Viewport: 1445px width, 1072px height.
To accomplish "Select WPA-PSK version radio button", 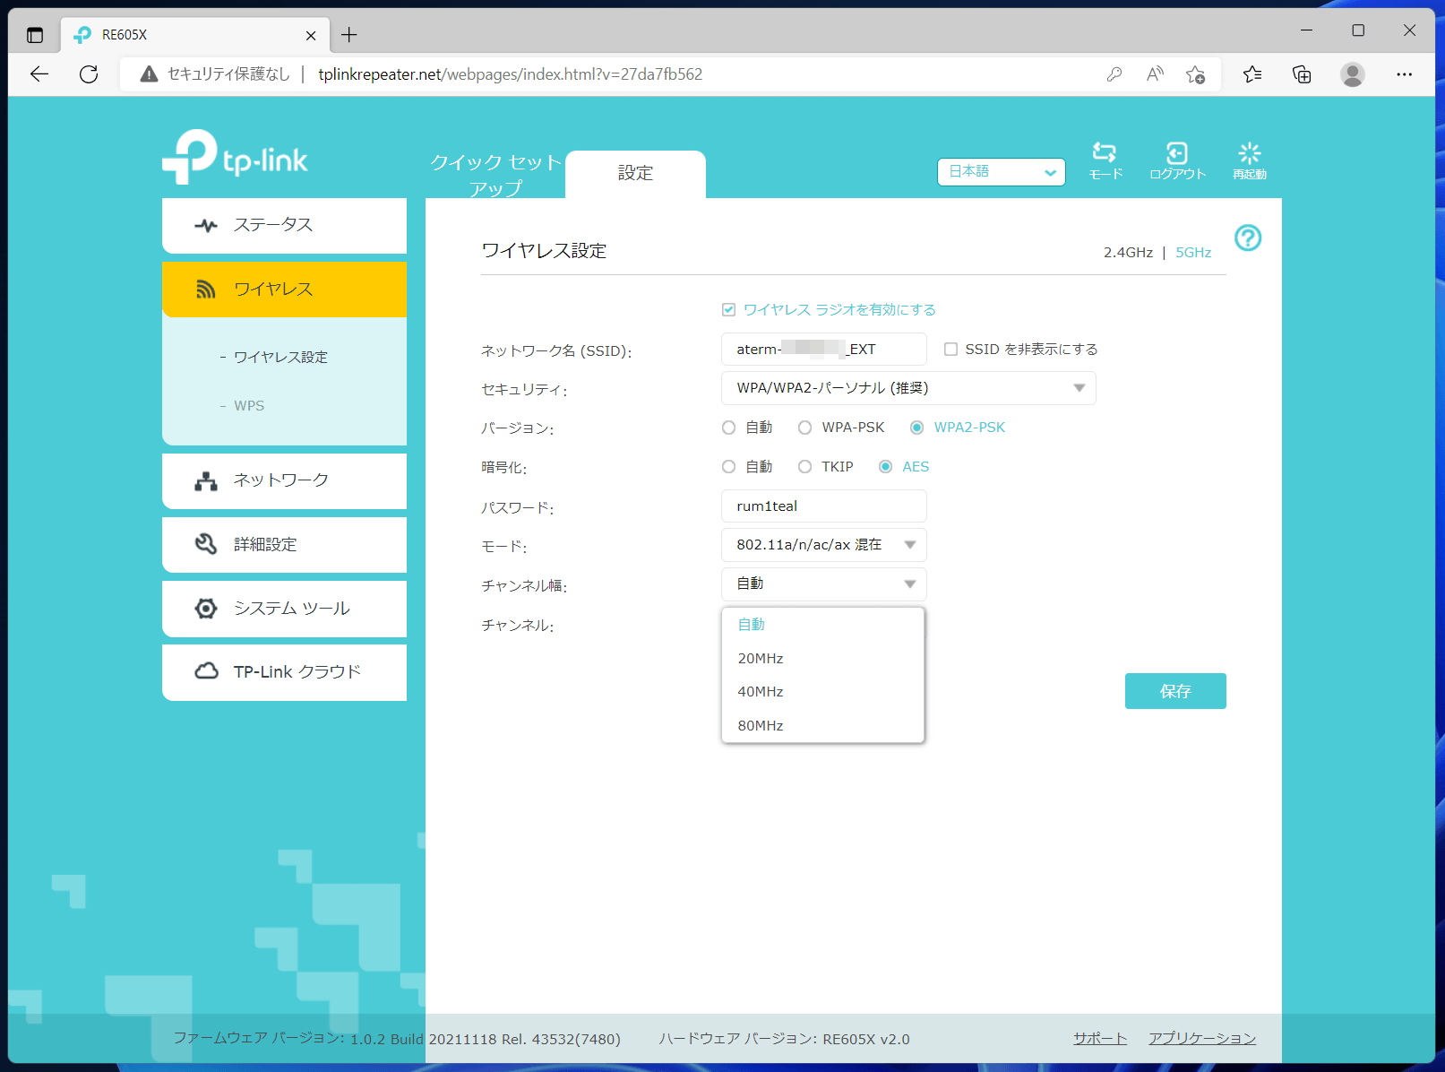I will pos(804,428).
